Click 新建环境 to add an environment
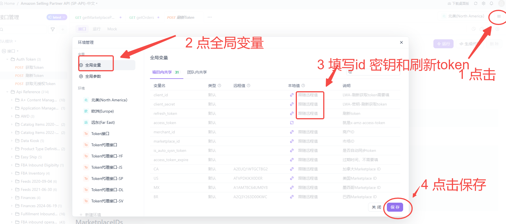506x224 pixels. [x=90, y=215]
